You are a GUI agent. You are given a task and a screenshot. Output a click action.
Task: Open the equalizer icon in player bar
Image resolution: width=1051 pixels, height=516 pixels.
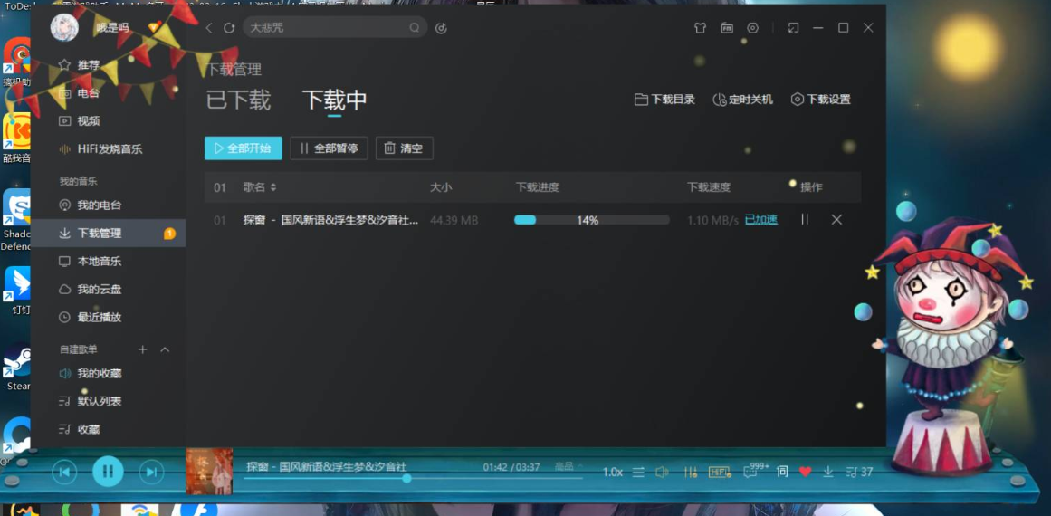(691, 472)
